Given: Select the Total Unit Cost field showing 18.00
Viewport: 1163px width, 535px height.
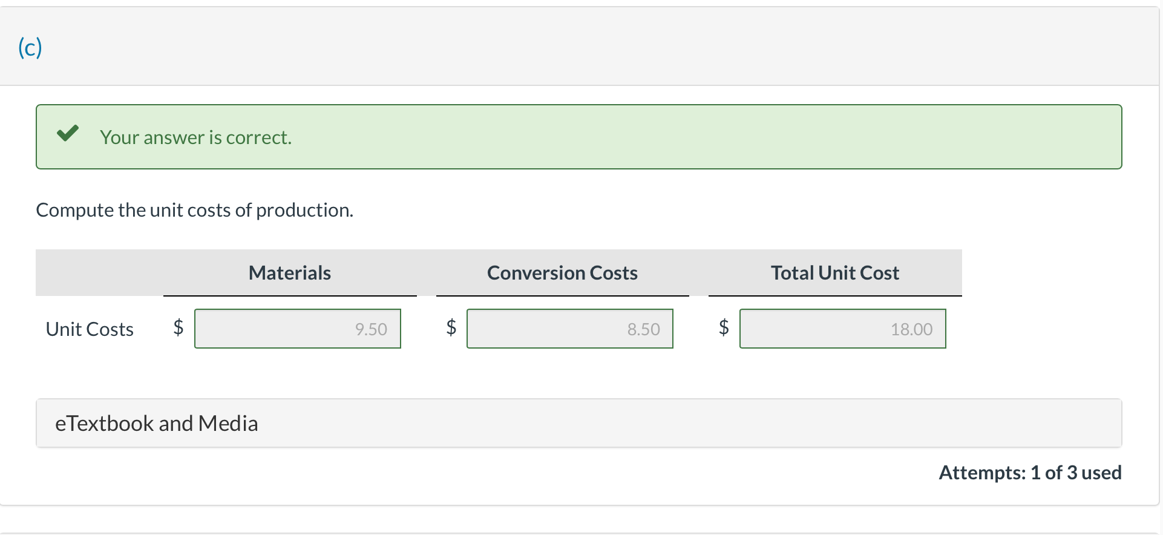Looking at the screenshot, I should pyautogui.click(x=842, y=329).
